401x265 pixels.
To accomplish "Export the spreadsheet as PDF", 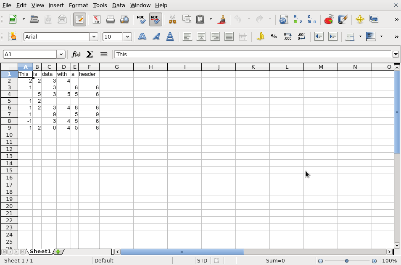I will (x=96, y=19).
